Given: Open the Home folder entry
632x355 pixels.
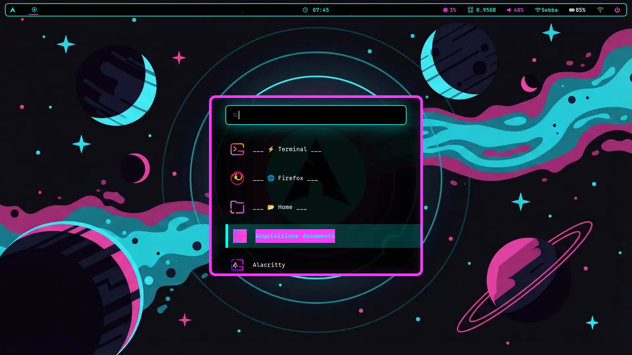Looking at the screenshot, I should click(x=285, y=207).
